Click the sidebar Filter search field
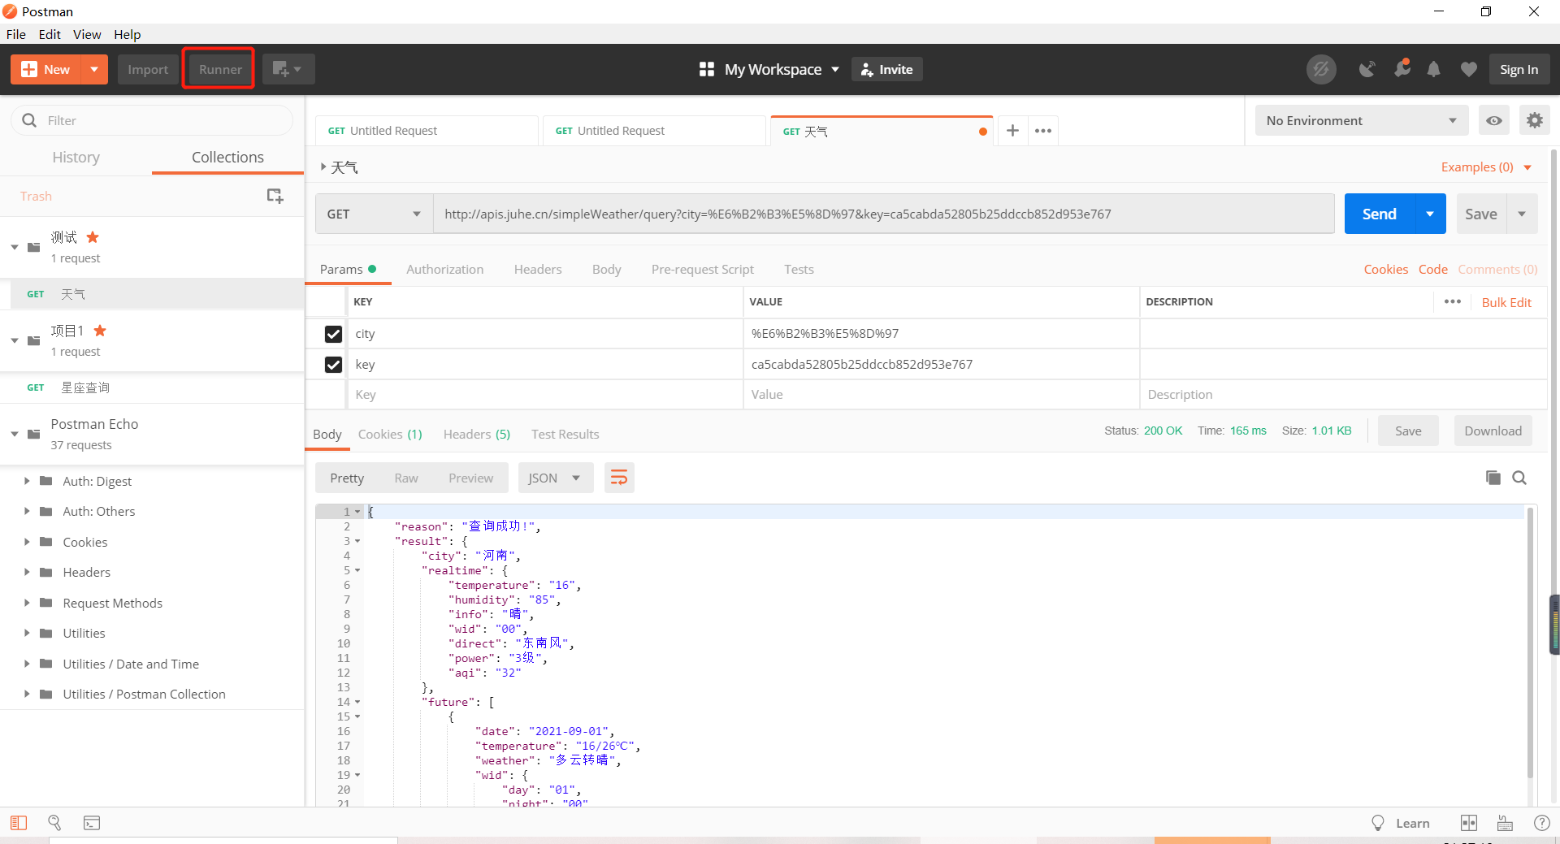 152,120
